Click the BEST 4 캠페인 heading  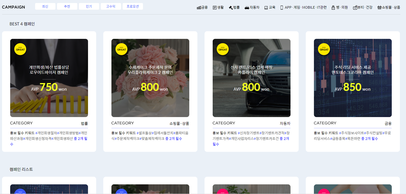tap(22, 24)
